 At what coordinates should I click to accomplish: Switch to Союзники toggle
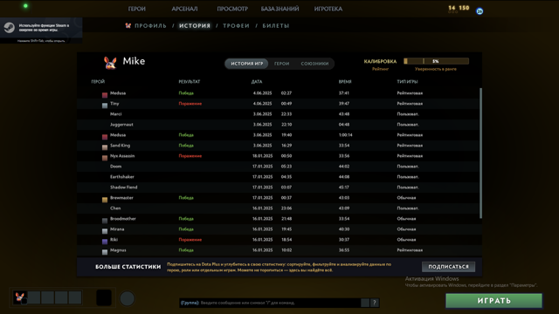coord(314,64)
